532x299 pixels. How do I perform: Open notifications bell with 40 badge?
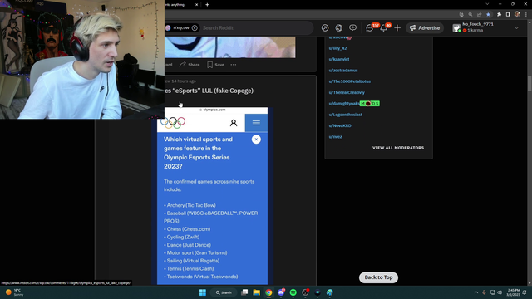(384, 27)
